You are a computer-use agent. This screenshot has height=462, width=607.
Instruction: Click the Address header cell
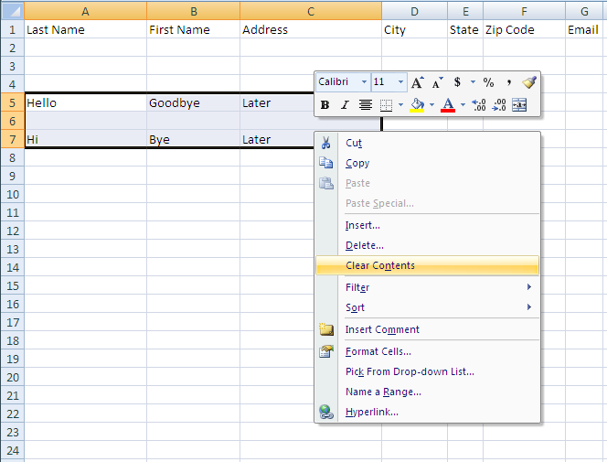tap(311, 29)
